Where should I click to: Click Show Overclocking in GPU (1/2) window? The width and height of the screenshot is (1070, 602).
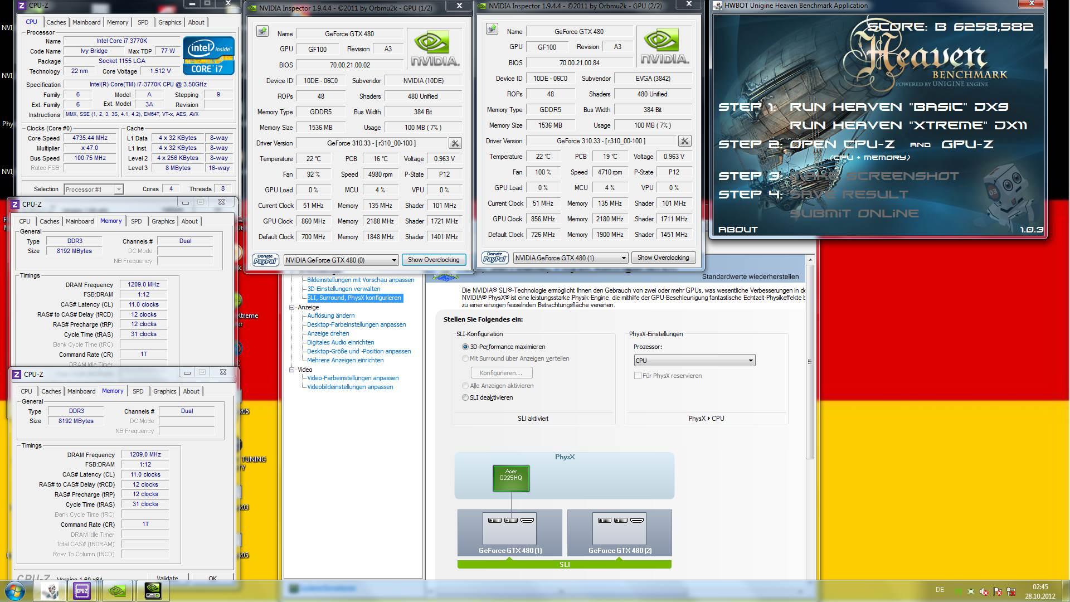coord(434,260)
